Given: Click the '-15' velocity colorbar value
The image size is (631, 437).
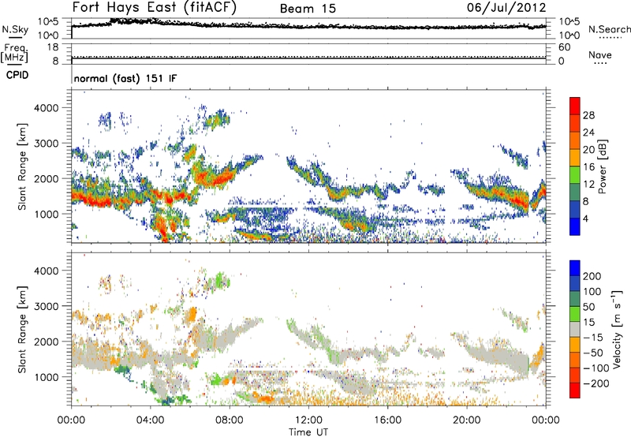Looking at the screenshot, I should tap(593, 337).
